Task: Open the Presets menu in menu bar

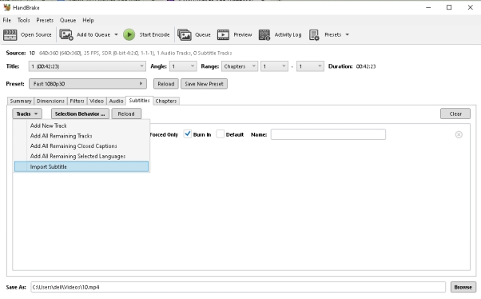Action: 45,20
